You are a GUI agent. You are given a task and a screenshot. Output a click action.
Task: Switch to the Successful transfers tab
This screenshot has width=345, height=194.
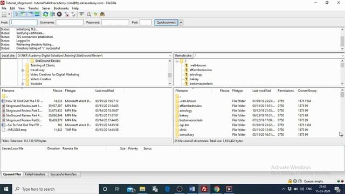tap(64, 174)
